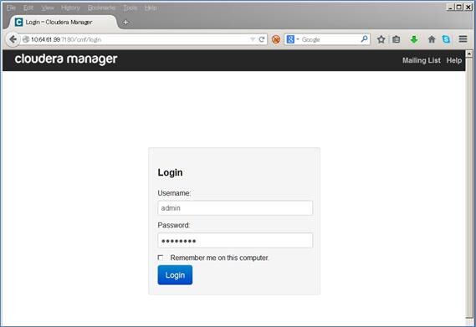Viewport: 476px width, 327px height.
Task: Click the scrollbar up arrow
Action: coord(469,54)
